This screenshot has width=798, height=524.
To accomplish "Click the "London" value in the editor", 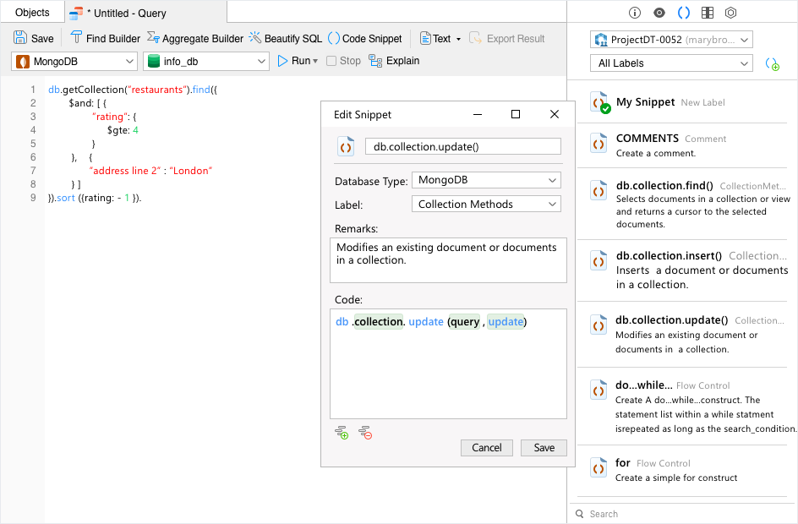I will point(191,171).
